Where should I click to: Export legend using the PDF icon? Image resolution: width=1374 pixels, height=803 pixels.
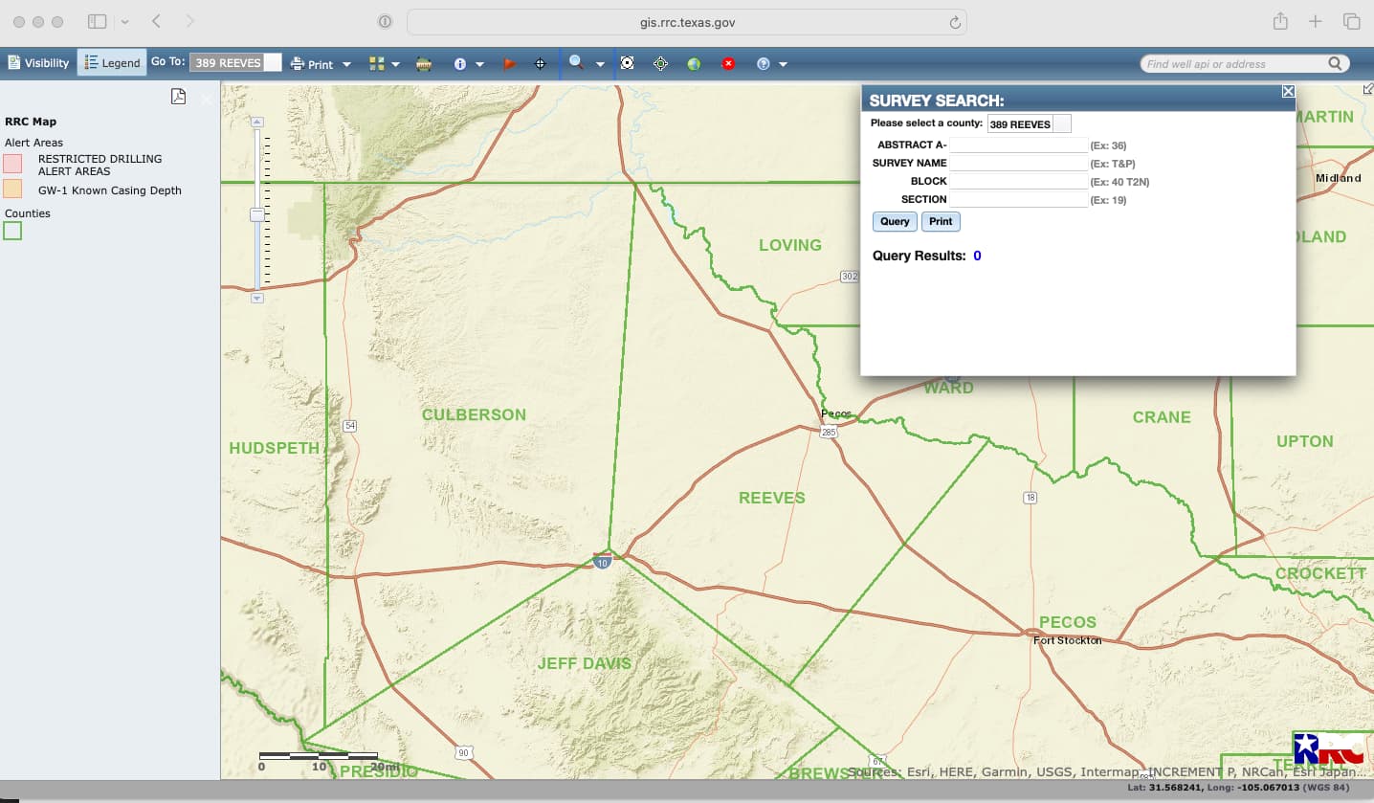(178, 96)
